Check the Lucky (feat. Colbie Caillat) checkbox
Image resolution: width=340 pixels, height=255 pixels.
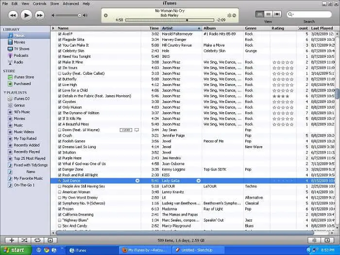[60, 73]
